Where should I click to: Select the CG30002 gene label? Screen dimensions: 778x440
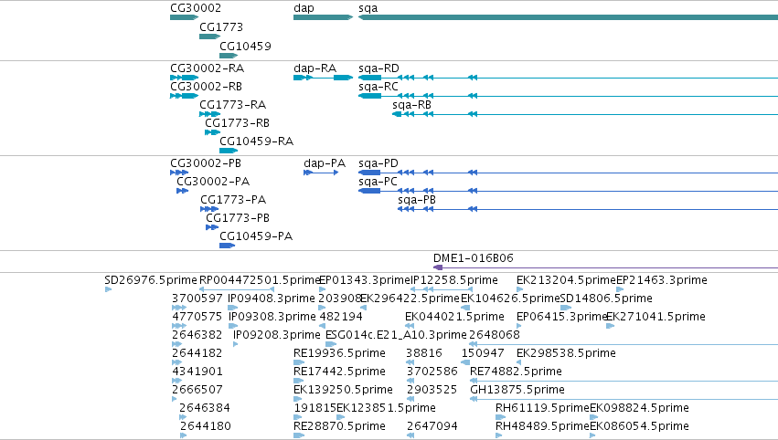[196, 8]
